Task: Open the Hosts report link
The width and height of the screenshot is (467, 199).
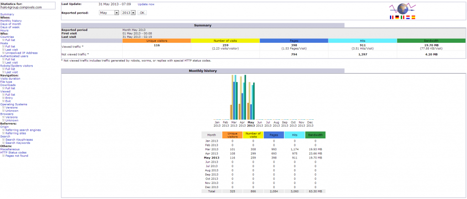Action: tap(4, 43)
